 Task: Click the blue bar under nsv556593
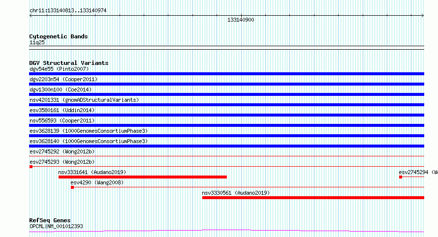[226, 125]
